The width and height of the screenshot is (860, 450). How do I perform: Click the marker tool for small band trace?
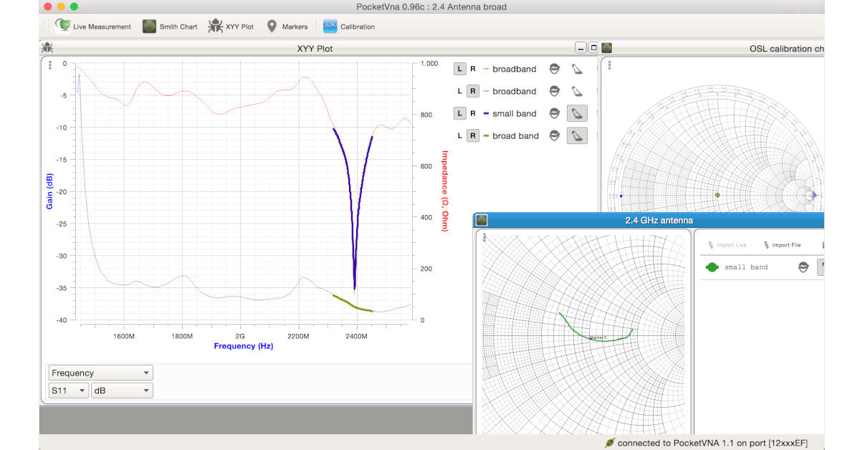577,114
